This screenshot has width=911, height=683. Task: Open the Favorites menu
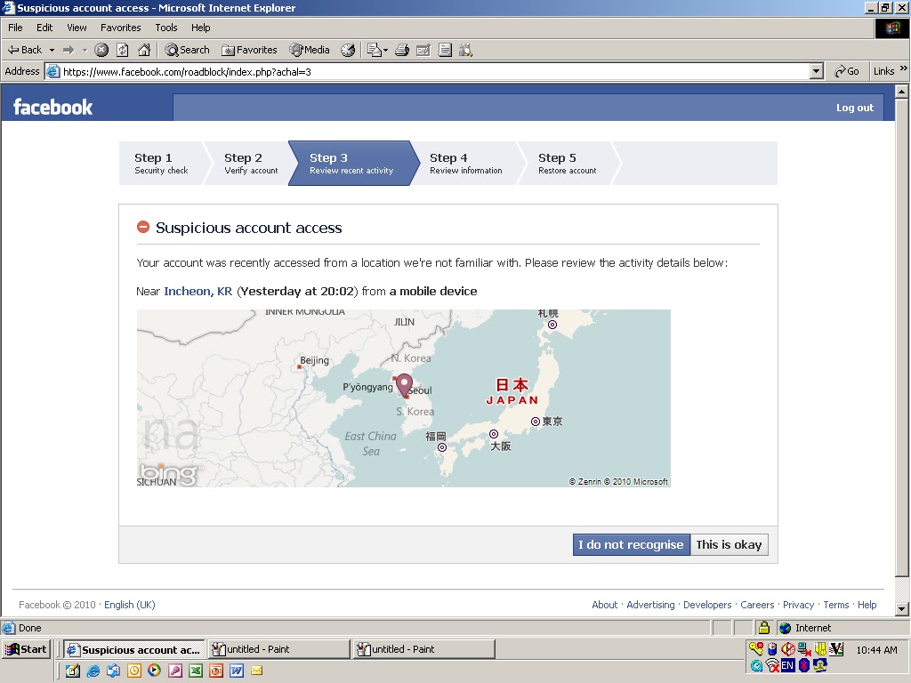[x=120, y=28]
